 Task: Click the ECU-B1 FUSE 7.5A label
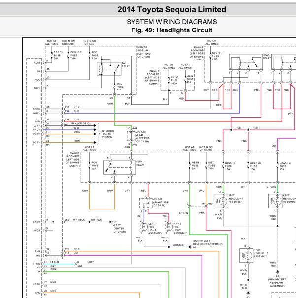pos(216,56)
